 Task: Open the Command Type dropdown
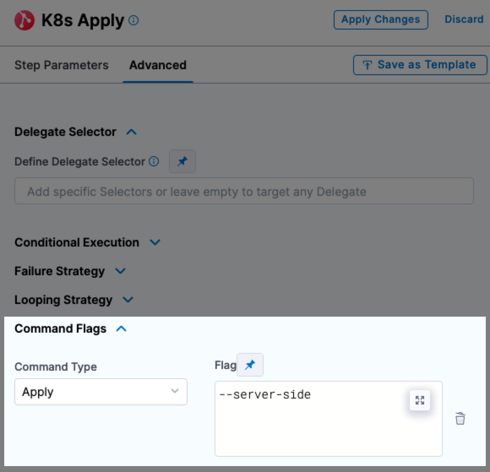click(x=101, y=392)
